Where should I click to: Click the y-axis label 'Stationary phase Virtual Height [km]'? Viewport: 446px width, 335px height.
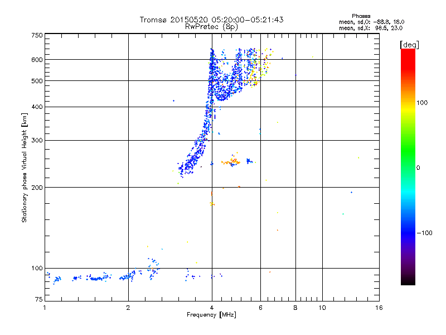point(25,167)
